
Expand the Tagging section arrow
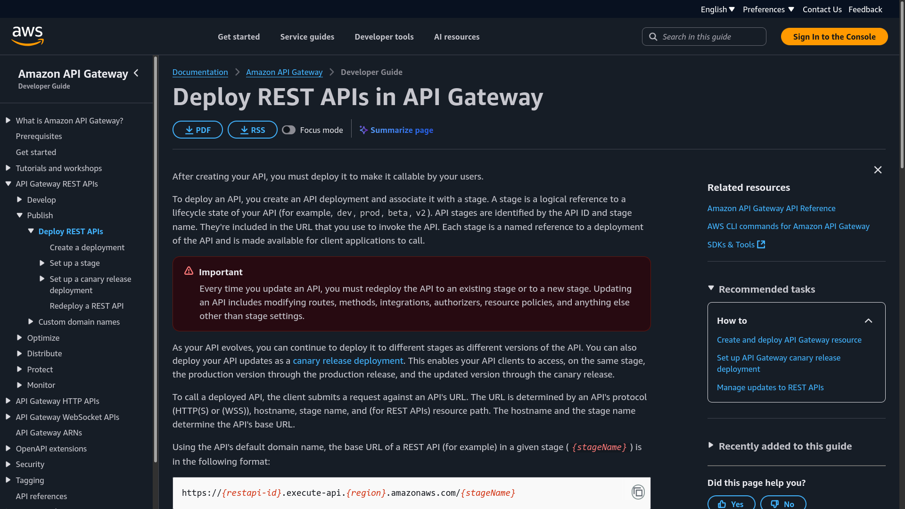pos(8,480)
